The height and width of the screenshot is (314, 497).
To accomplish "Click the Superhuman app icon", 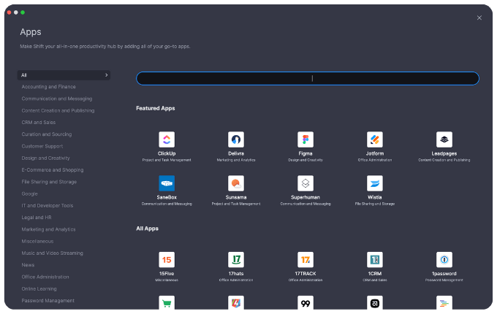I will [306, 183].
